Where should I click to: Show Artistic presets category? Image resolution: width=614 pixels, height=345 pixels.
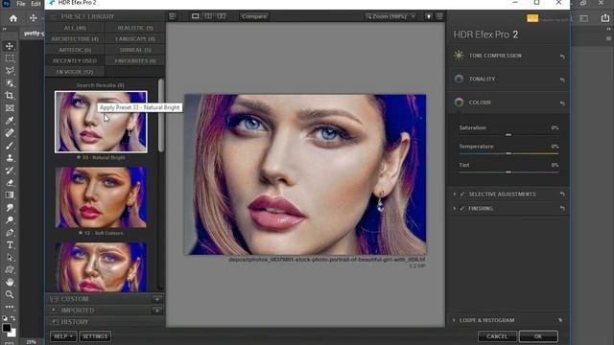[x=75, y=50]
